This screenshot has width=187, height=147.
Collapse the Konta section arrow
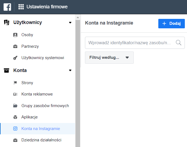[70, 70]
